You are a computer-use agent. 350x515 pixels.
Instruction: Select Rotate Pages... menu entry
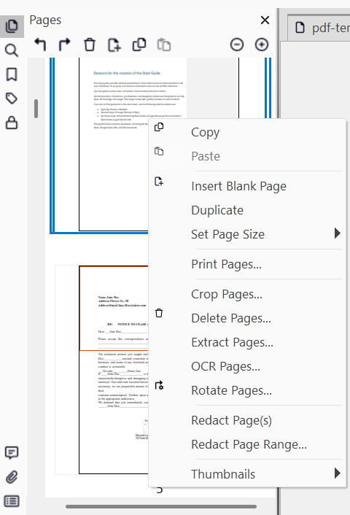pos(247,390)
